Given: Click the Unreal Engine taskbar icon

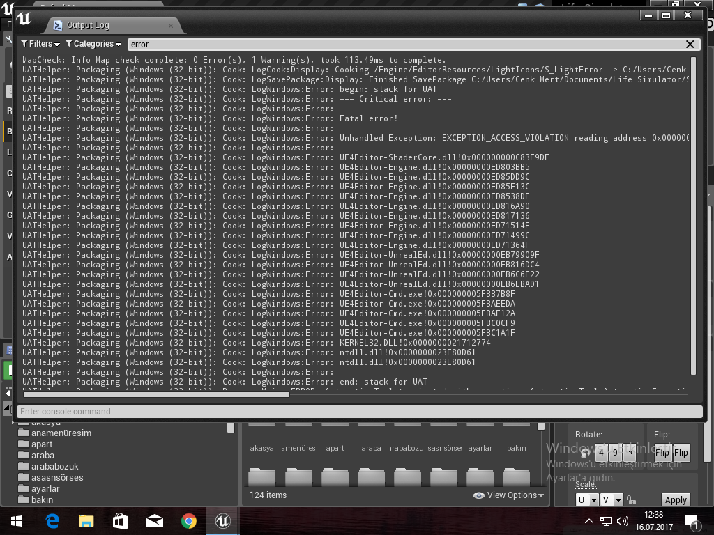Looking at the screenshot, I should pyautogui.click(x=222, y=521).
